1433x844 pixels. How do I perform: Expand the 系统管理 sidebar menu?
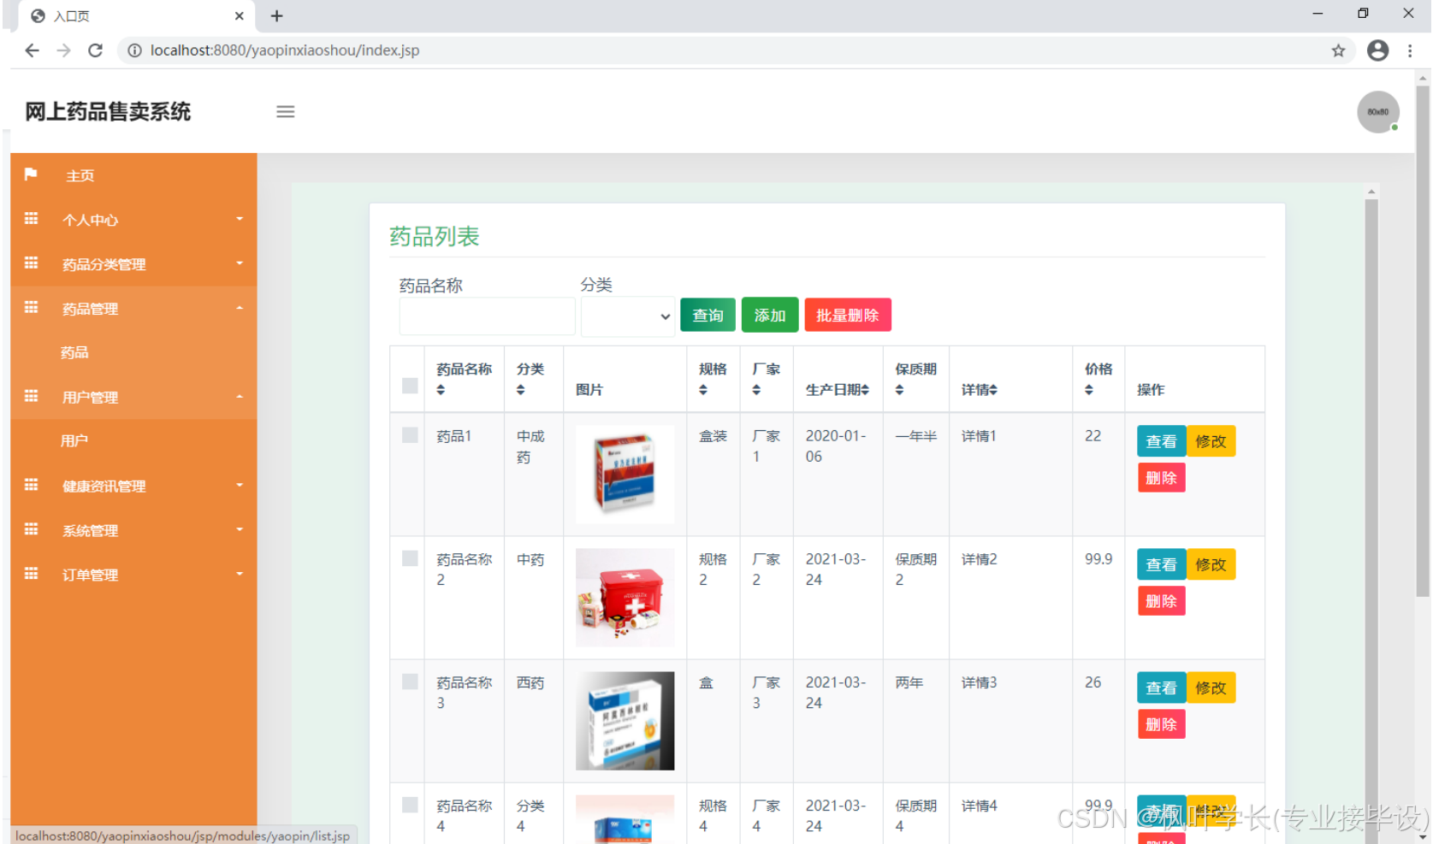click(x=133, y=530)
